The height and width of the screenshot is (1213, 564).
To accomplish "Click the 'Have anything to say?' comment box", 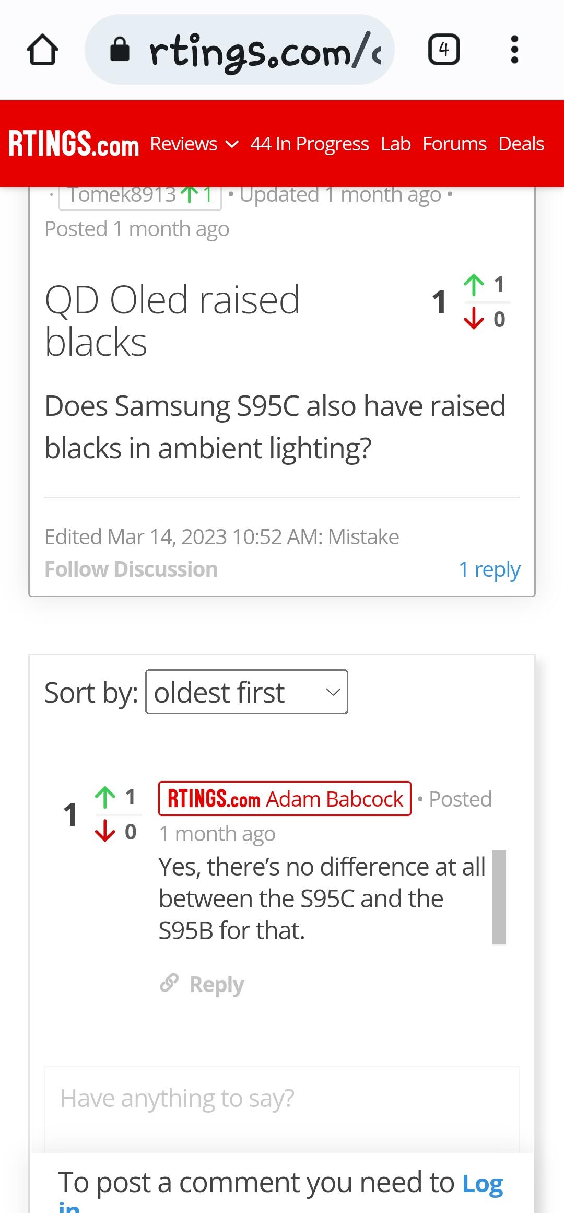I will coord(282,1098).
